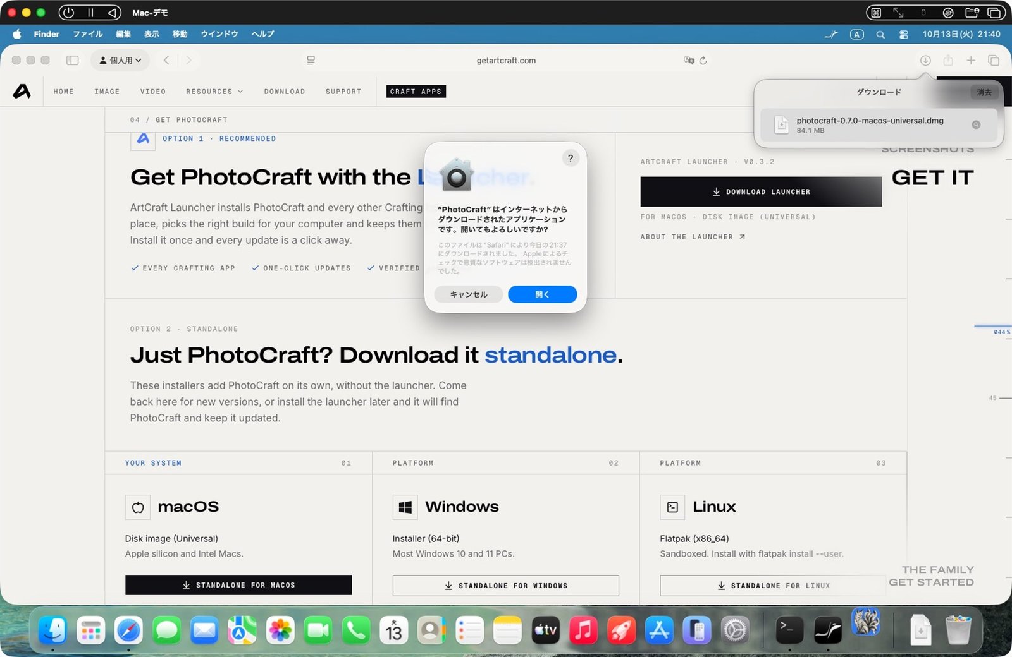Open the ABOUT THE LAUNCHER link

693,237
